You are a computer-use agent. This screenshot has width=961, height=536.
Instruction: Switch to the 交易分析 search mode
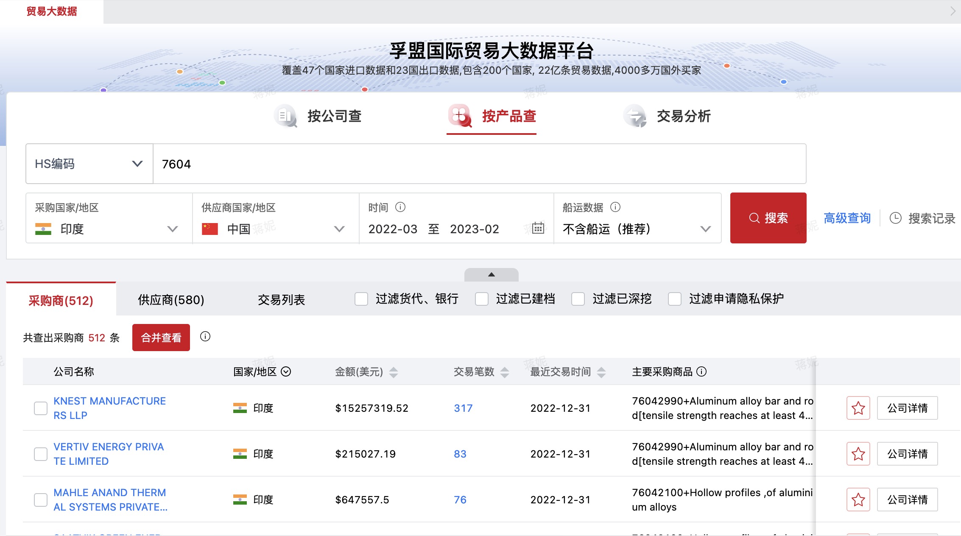click(684, 116)
